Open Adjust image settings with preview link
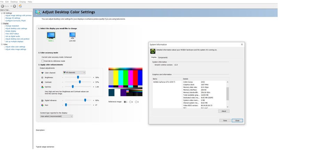 pos(18,16)
